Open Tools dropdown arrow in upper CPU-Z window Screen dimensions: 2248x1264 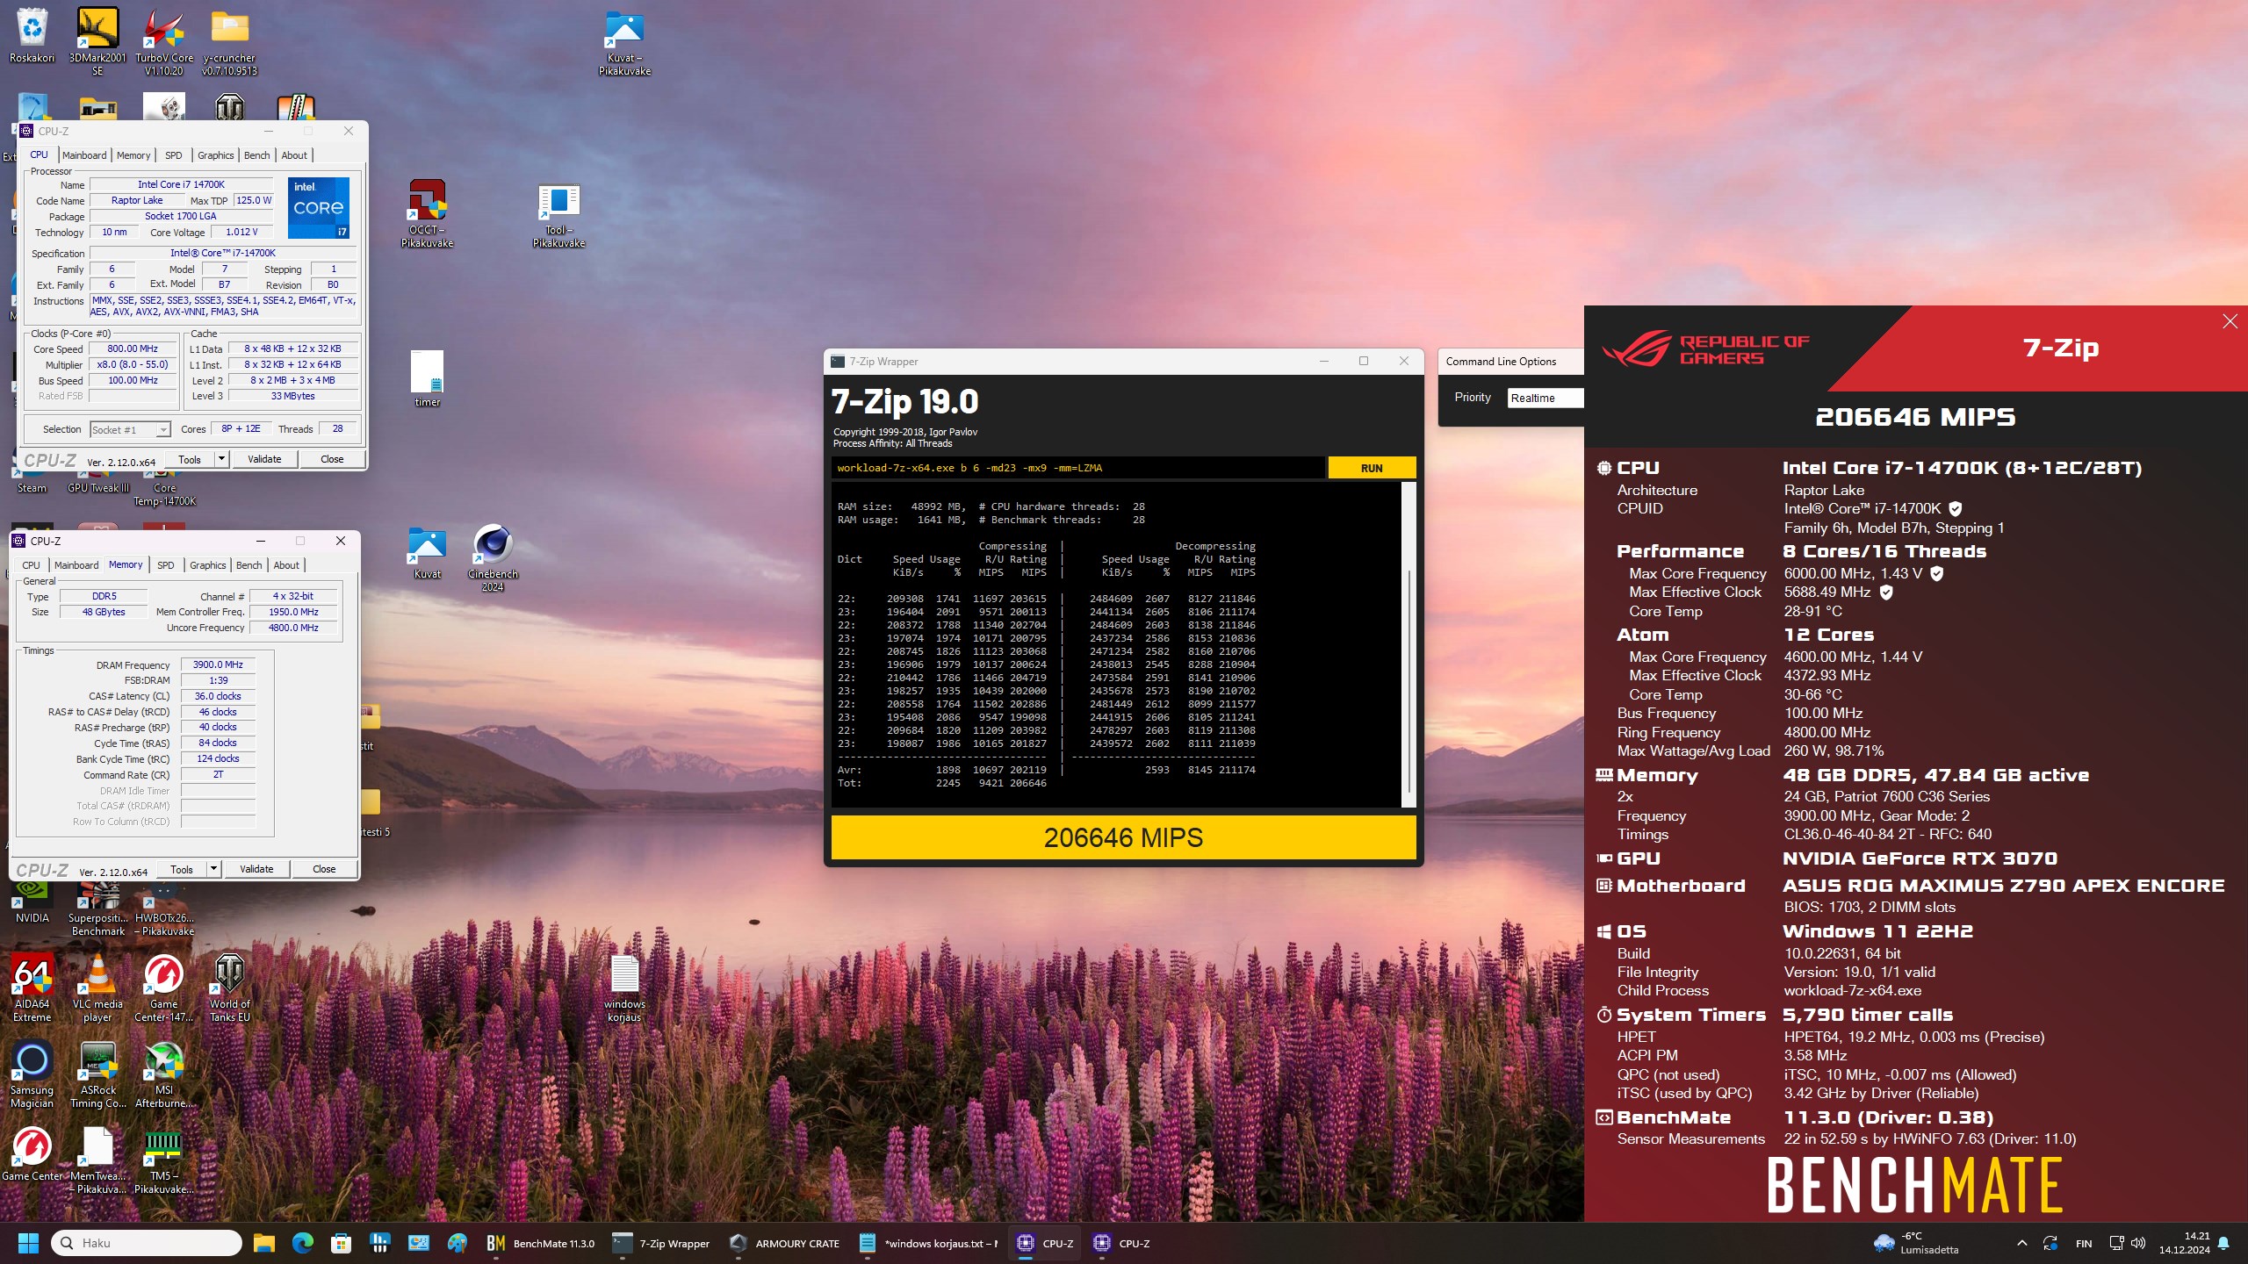pyautogui.click(x=221, y=459)
